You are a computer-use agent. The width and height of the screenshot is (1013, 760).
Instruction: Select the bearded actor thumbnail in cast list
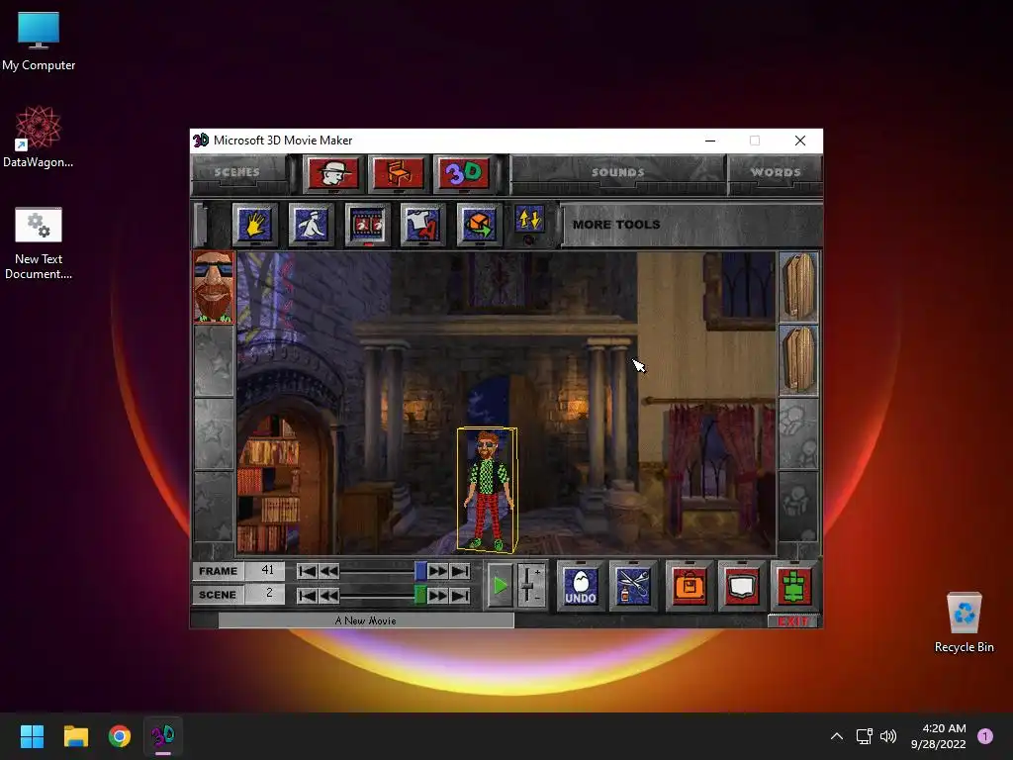[x=214, y=287]
